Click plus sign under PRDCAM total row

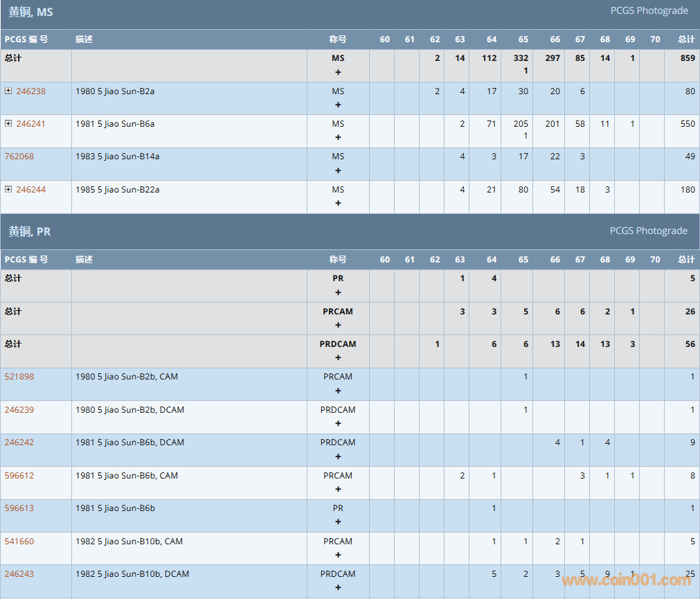(x=338, y=358)
